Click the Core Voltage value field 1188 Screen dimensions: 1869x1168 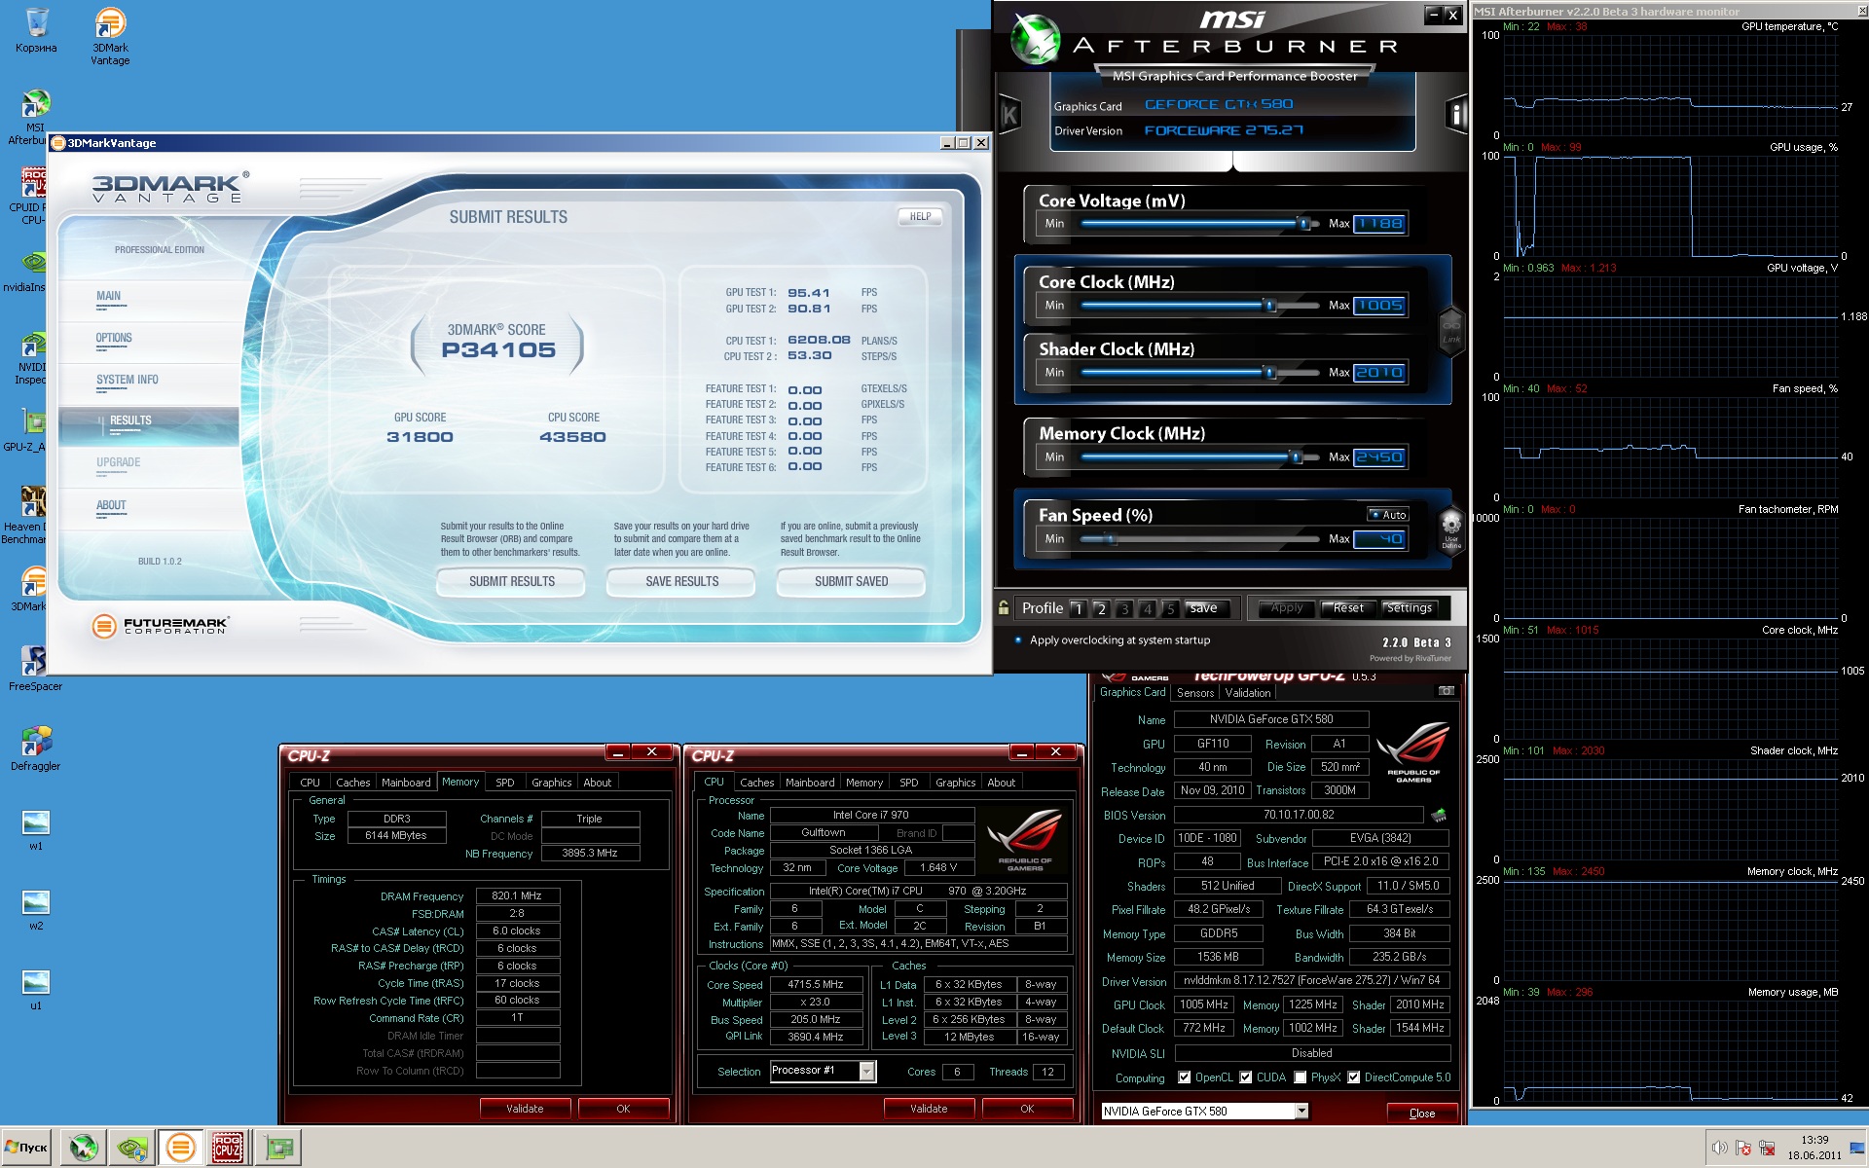[1380, 224]
